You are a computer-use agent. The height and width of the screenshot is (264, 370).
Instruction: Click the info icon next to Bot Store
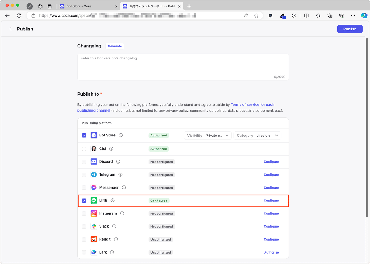tap(121, 135)
